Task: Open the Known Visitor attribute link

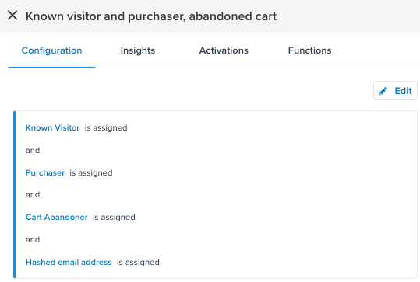Action: [x=52, y=127]
